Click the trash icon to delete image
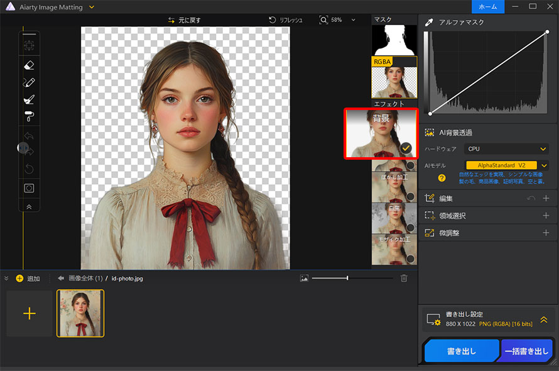Screen dimensions: 559x371 [404, 278]
